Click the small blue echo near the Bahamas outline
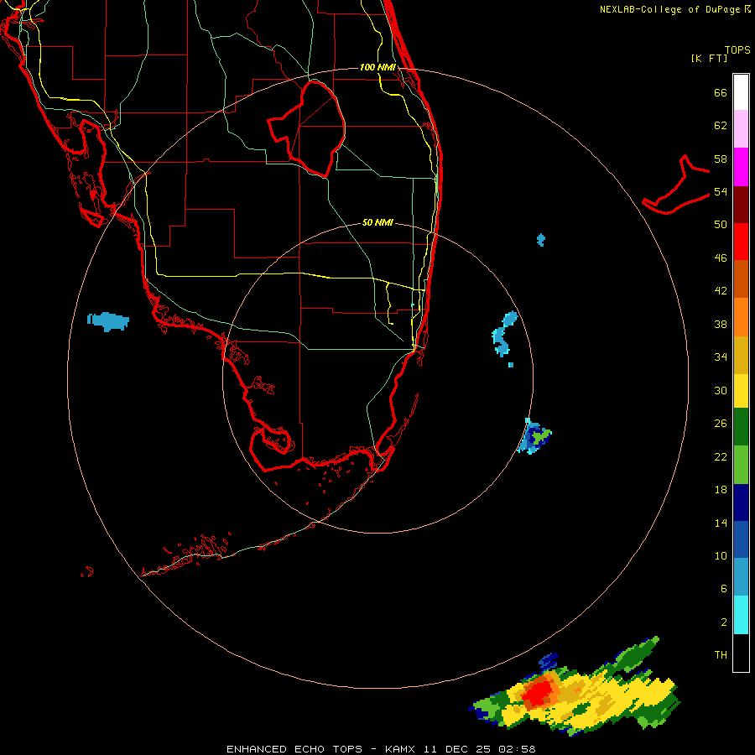This screenshot has width=755, height=755. tap(541, 239)
